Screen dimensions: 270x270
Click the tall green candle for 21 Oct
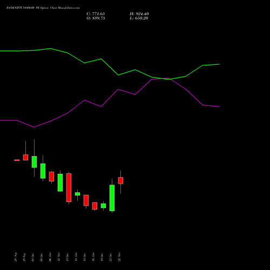(112, 198)
